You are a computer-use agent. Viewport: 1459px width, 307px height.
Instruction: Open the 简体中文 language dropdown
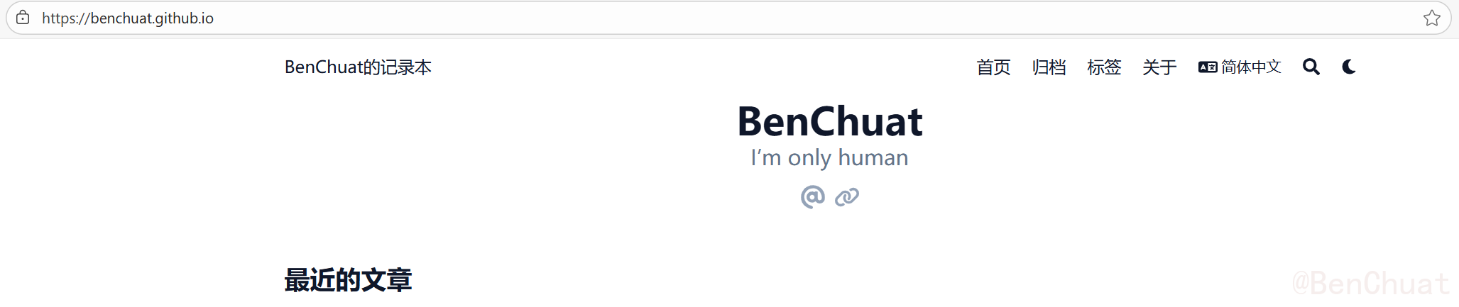(x=1251, y=67)
